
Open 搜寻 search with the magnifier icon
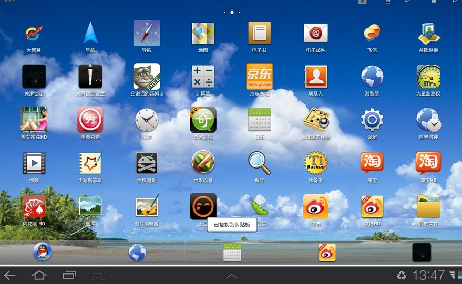[x=259, y=163]
